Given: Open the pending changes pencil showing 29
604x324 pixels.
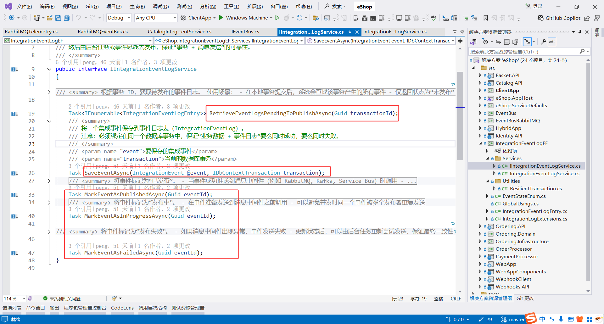Looking at the screenshot, I should coord(485,319).
